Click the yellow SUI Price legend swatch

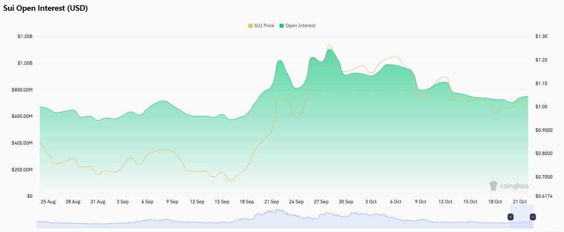[x=250, y=26]
